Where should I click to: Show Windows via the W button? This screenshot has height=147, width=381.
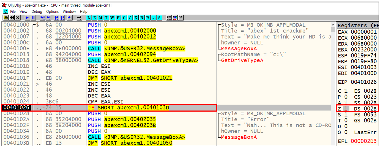(112, 18)
